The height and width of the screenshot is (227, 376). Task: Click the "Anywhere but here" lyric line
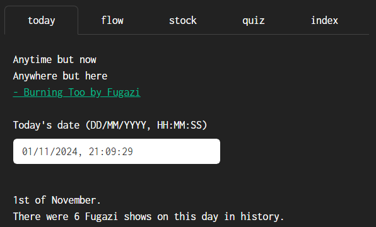[x=60, y=76]
